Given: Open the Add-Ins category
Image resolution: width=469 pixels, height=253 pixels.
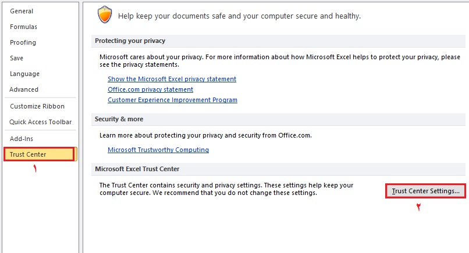Looking at the screenshot, I should tap(21, 139).
